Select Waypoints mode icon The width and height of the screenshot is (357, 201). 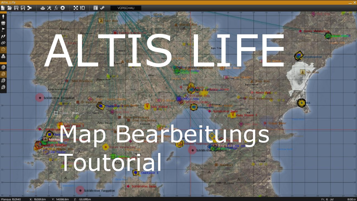pyautogui.click(x=3, y=36)
